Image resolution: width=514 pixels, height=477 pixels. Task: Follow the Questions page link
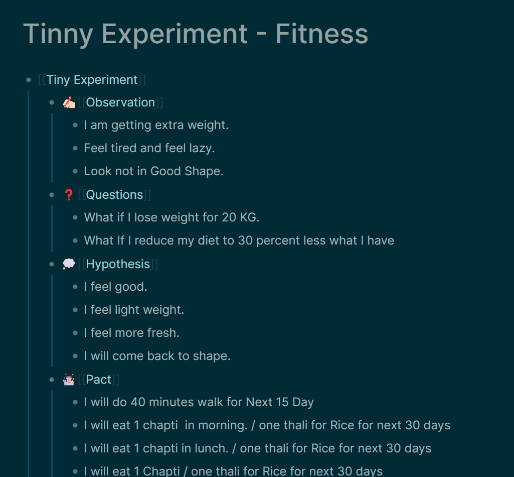click(x=114, y=195)
